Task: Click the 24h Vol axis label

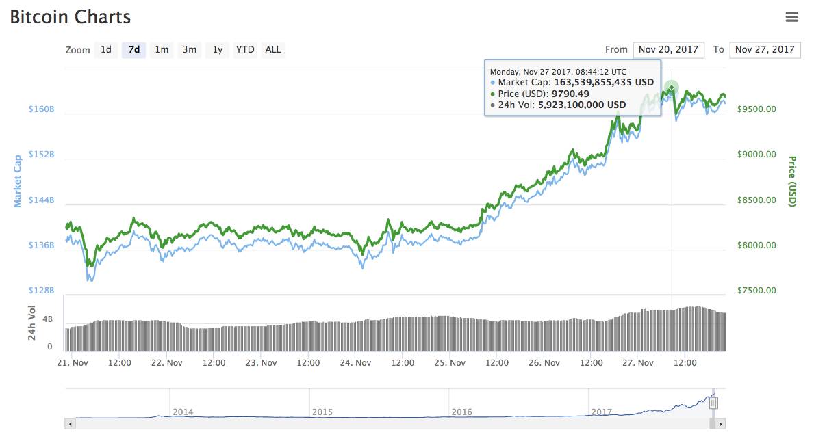Action: coord(31,323)
